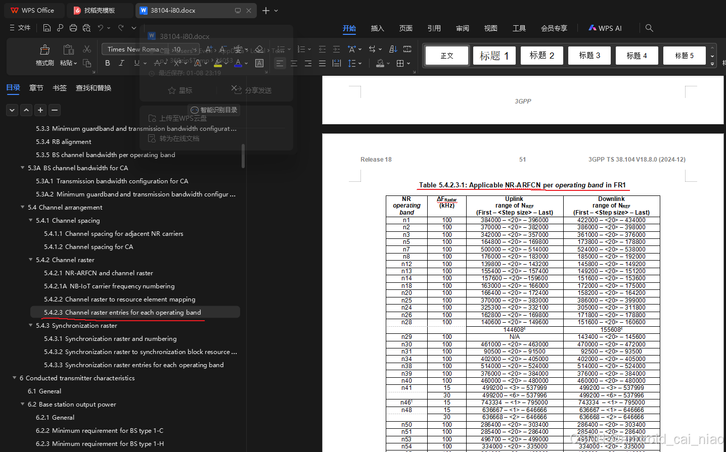Click the print icon in quick access bar
Viewport: 726px width, 452px height.
[x=73, y=28]
